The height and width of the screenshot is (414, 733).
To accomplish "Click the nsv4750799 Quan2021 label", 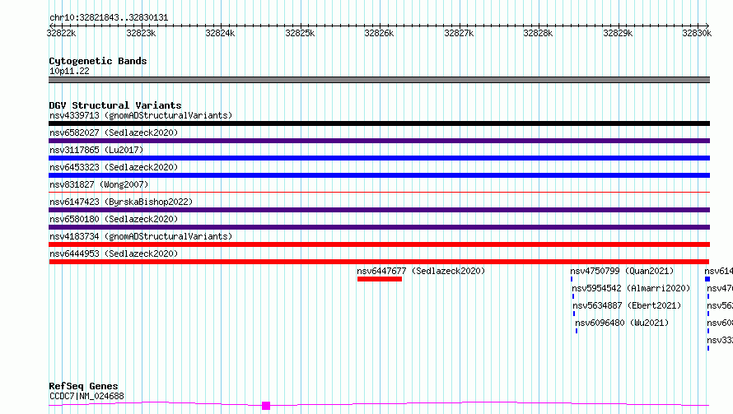I will click(x=622, y=271).
